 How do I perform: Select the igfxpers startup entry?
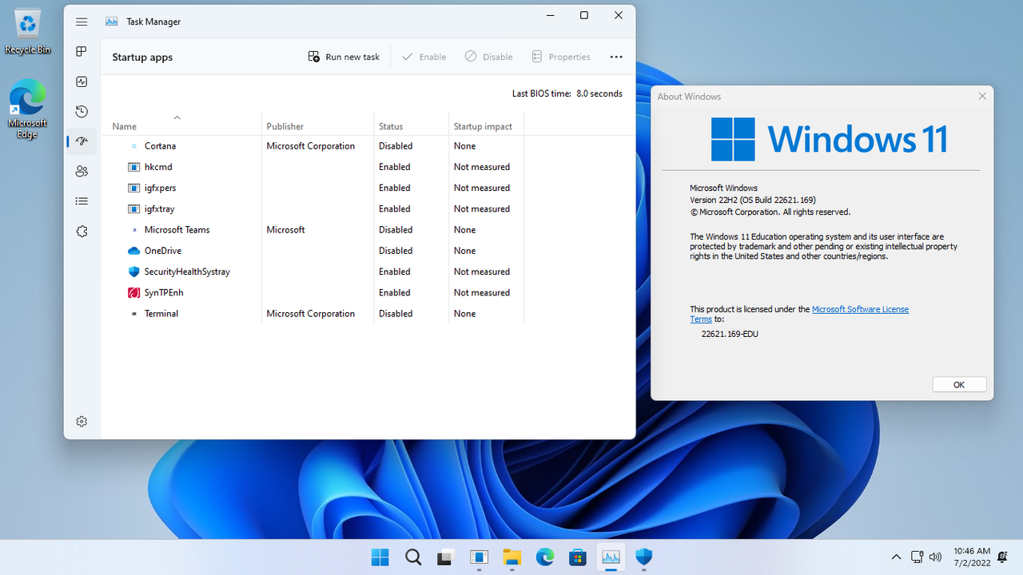(x=312, y=188)
